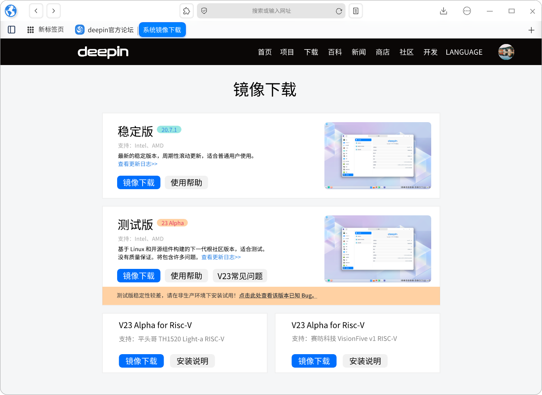Maximize the browser window
This screenshot has height=395, width=542.
pyautogui.click(x=511, y=11)
